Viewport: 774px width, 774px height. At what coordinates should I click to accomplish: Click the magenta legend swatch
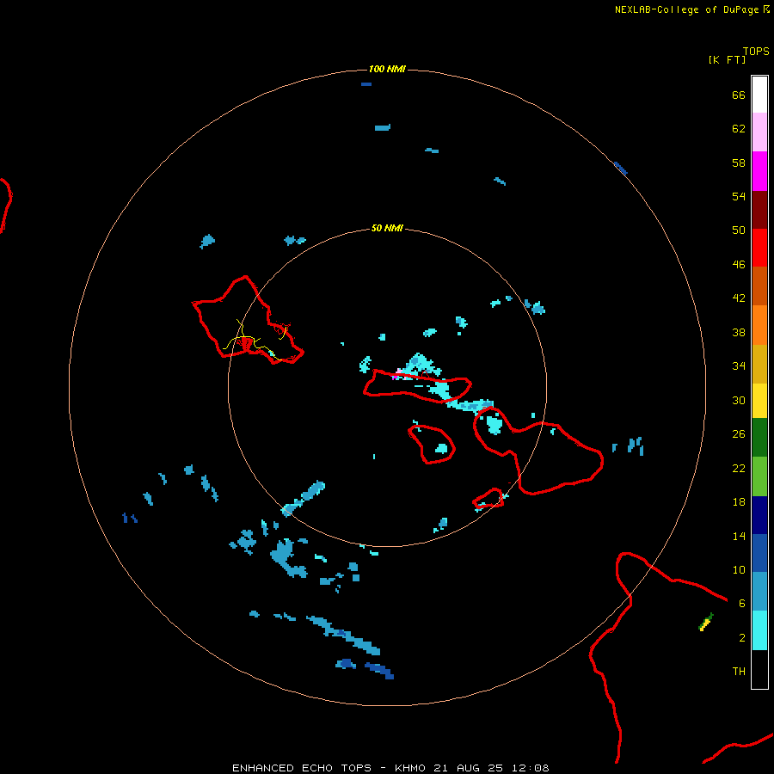point(759,171)
